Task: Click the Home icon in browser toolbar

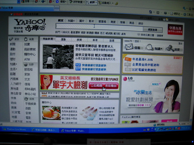Action: point(150,12)
